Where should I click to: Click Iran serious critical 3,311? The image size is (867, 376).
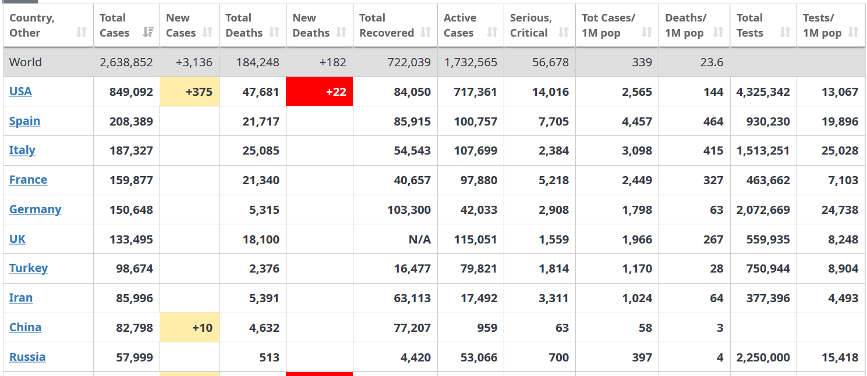554,298
